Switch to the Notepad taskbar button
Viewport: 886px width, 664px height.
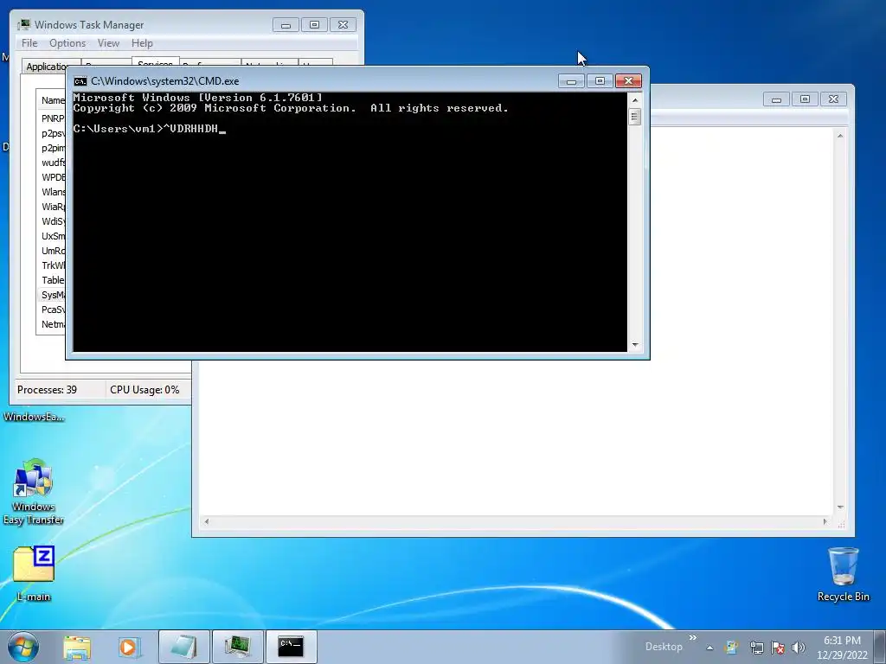point(184,647)
